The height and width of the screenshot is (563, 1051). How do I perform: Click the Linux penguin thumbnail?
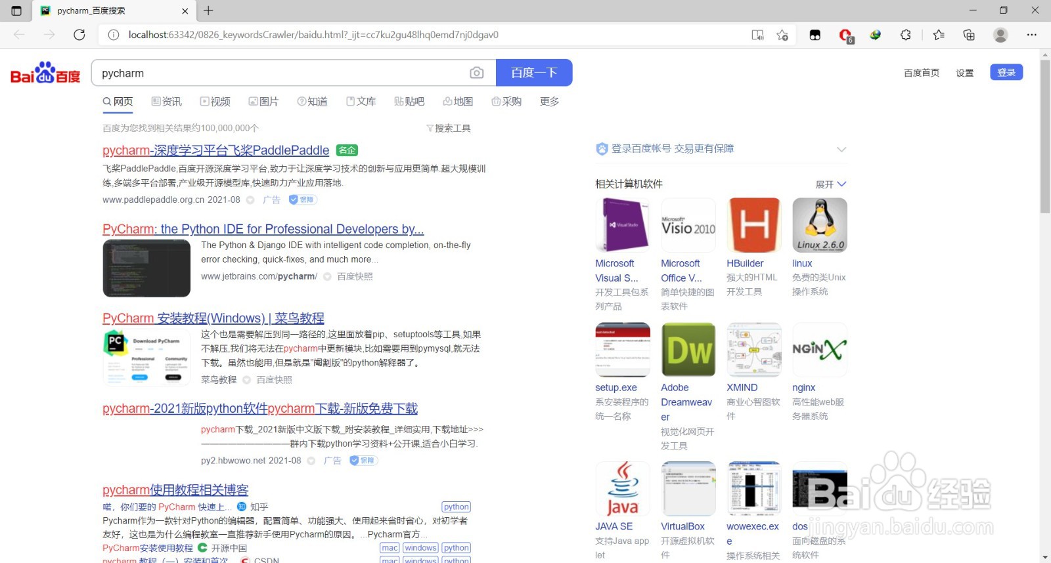point(820,225)
